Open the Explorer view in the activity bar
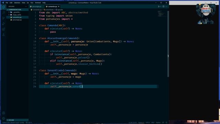 (x=3, y=7)
